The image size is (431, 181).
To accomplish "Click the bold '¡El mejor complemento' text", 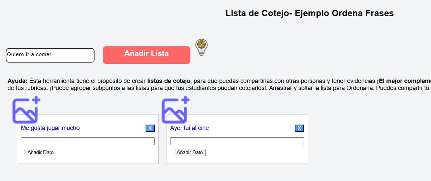I will 404,81.
